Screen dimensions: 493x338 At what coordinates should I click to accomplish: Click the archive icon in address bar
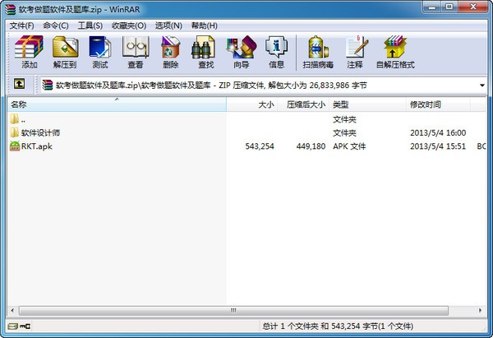tap(48, 85)
